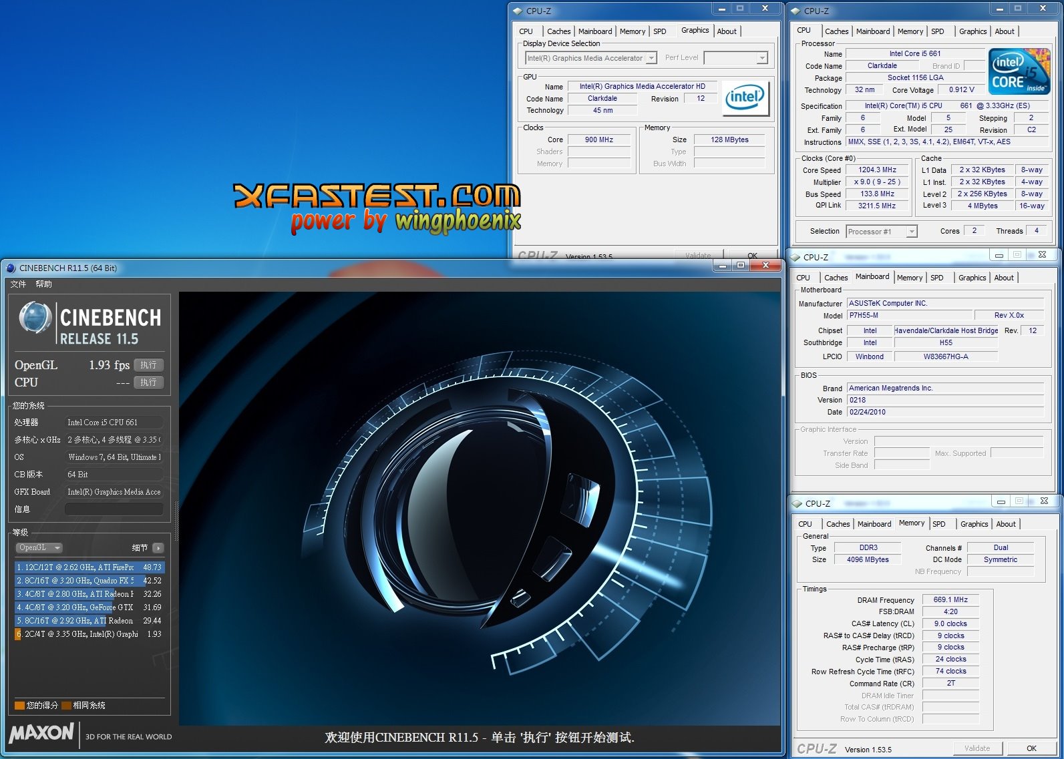Click the BIOS Date value 02/24/2010
Image resolution: width=1064 pixels, height=759 pixels.
(945, 413)
